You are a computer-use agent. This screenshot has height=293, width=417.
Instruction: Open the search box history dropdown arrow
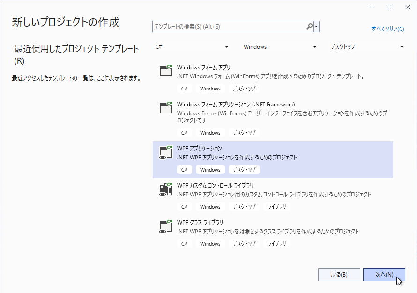click(x=316, y=27)
